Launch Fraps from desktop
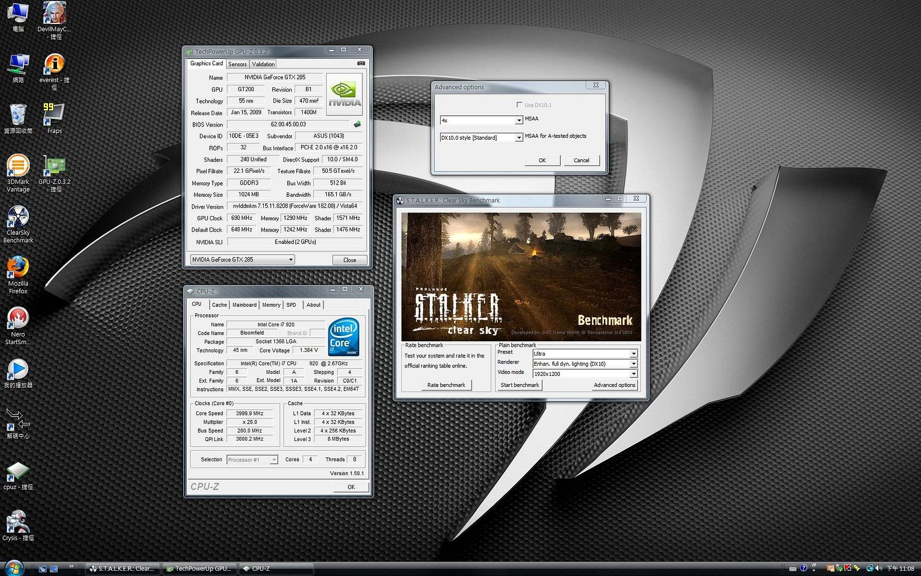The height and width of the screenshot is (576, 921). coord(54,118)
